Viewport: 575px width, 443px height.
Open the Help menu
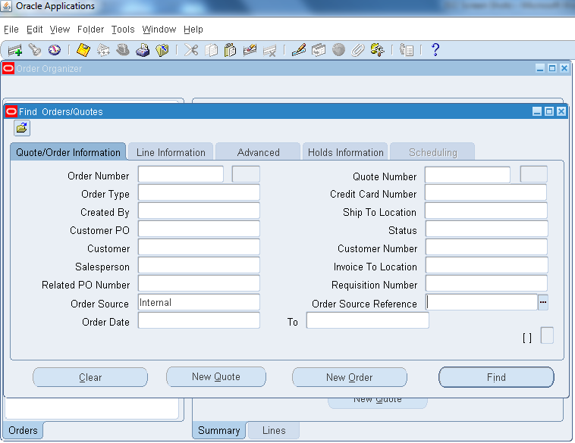(x=193, y=30)
